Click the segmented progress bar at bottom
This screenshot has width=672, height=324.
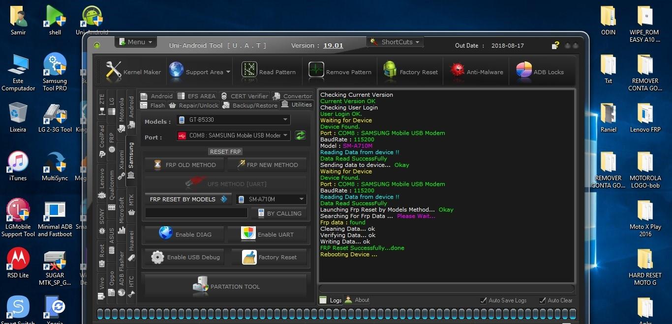336,314
